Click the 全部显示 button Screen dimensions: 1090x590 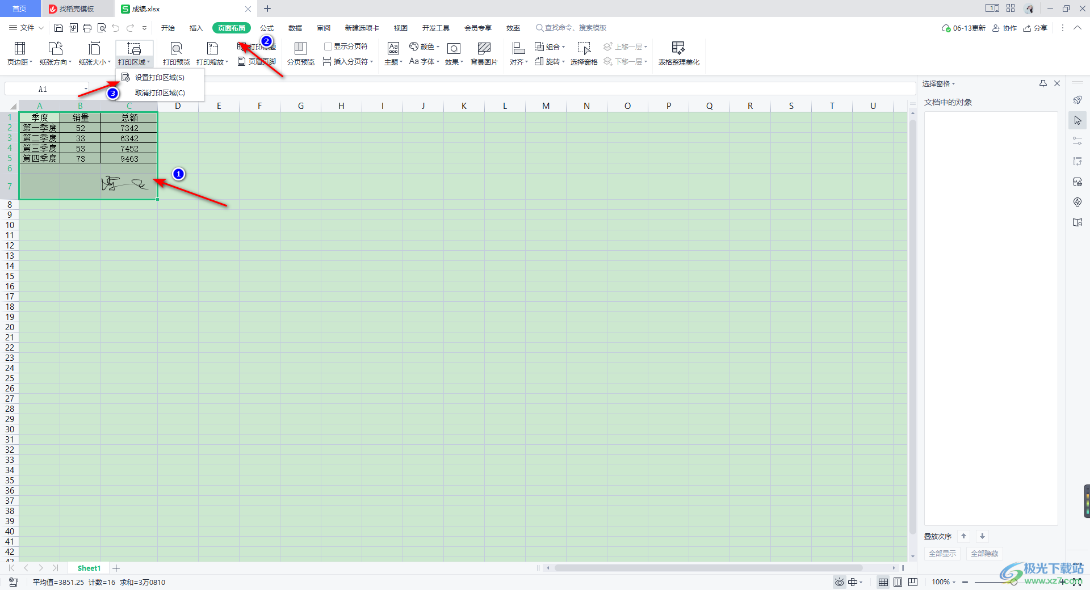(x=942, y=554)
